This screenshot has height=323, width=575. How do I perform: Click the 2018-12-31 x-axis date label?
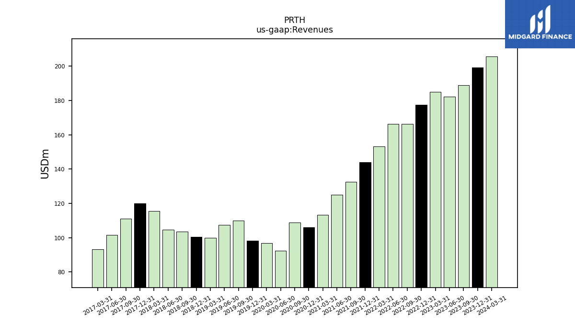click(x=196, y=305)
